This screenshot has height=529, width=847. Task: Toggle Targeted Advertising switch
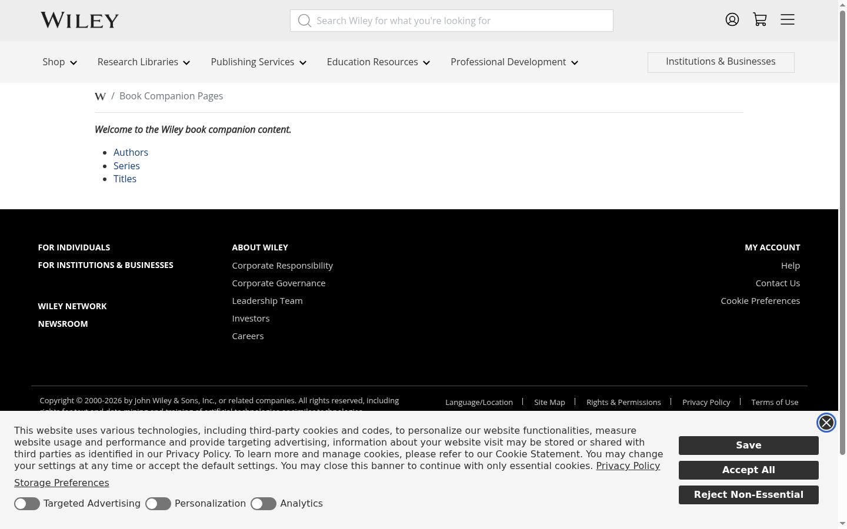tap(27, 504)
